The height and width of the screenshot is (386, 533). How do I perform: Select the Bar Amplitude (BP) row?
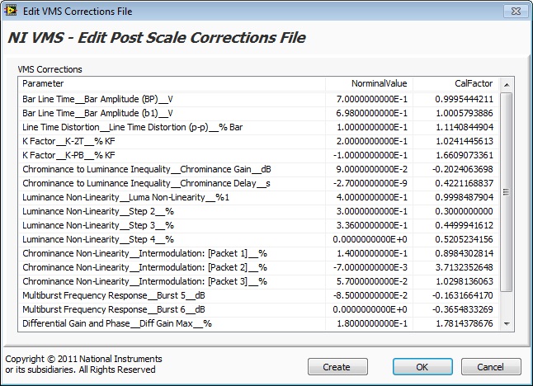click(x=259, y=99)
